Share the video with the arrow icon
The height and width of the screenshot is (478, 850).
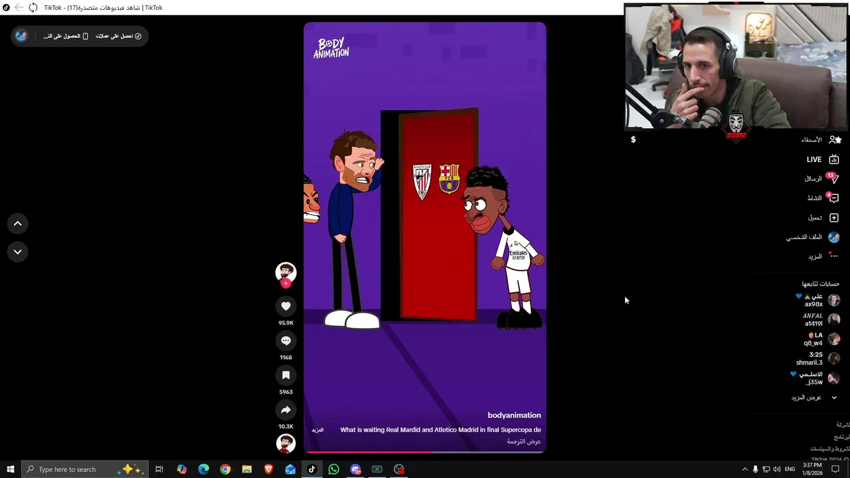[286, 410]
